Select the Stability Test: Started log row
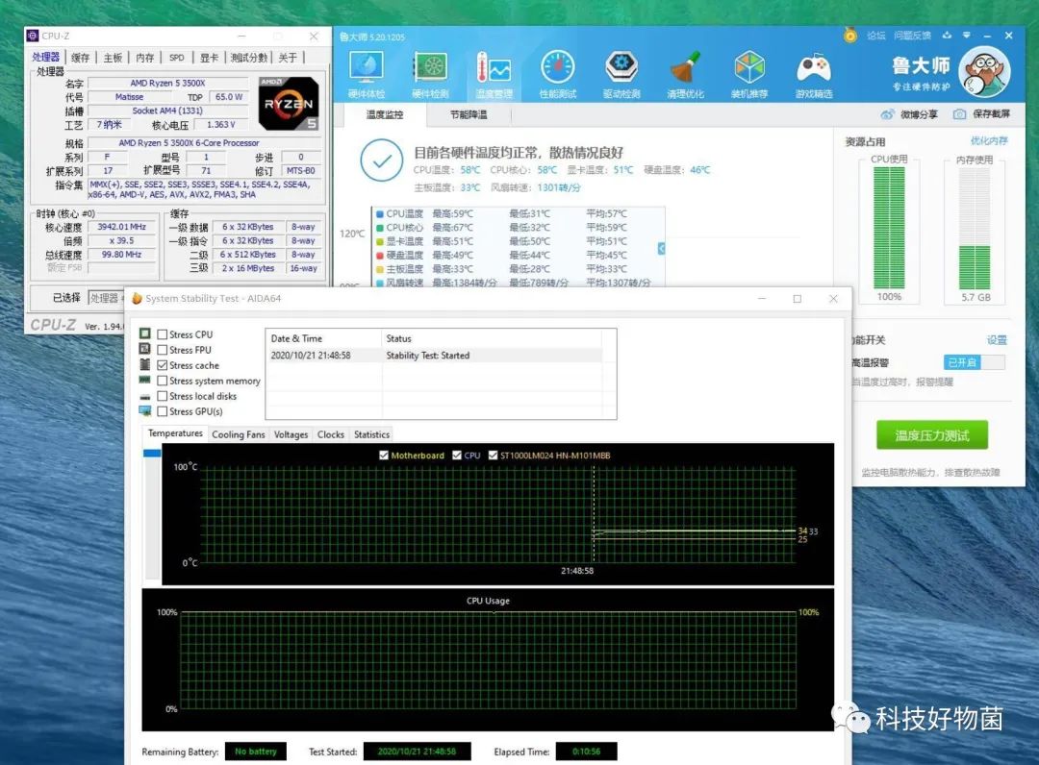 tap(436, 356)
